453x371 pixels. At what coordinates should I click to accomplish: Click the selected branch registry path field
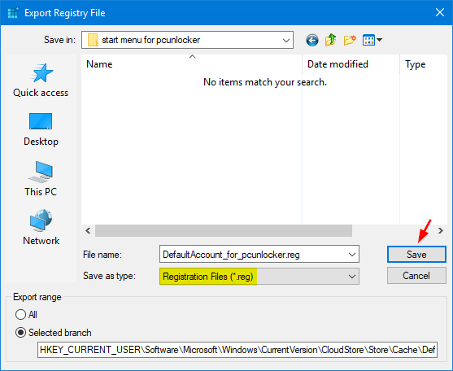[237, 350]
